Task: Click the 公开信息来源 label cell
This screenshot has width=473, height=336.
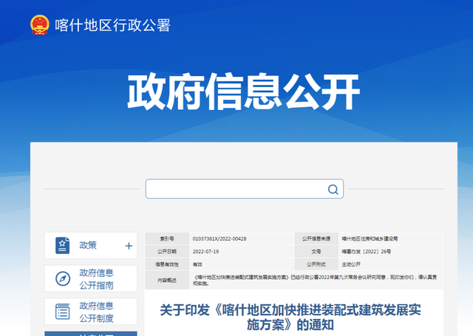Action: tap(316, 239)
